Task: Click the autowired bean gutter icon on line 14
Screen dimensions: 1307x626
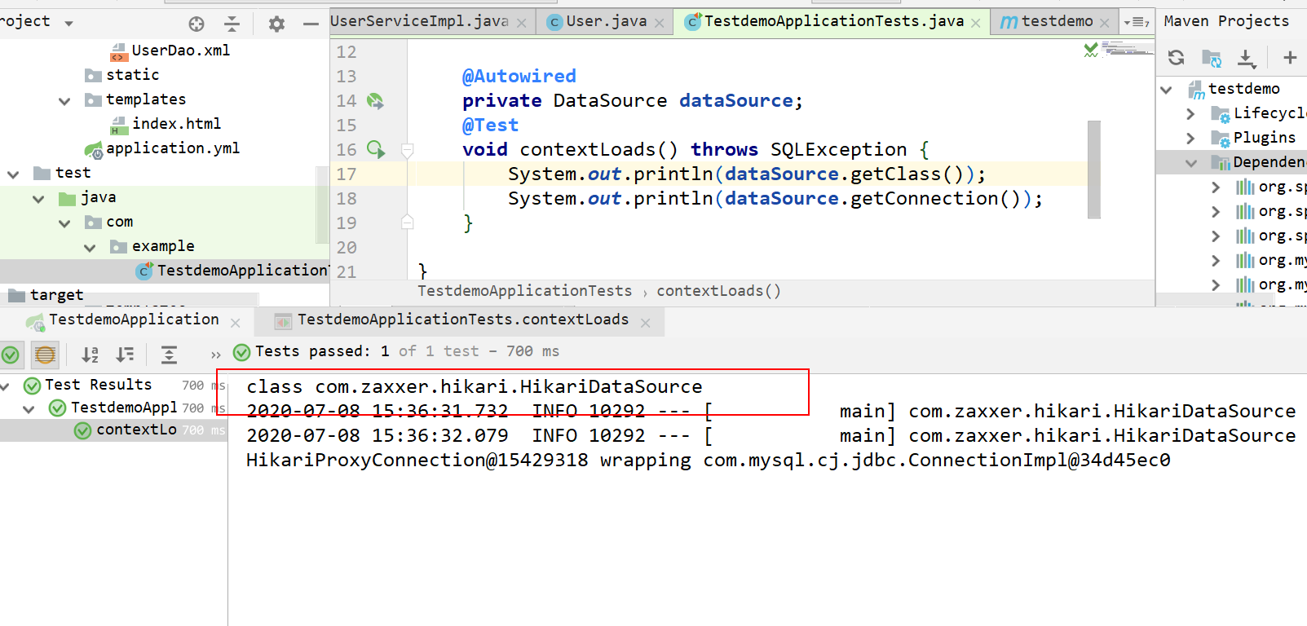Action: click(375, 101)
